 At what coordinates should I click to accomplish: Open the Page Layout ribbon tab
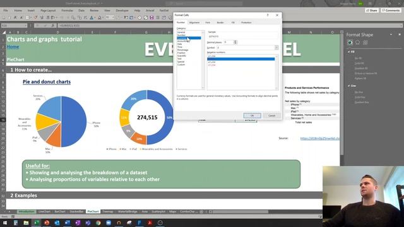[x=48, y=11]
